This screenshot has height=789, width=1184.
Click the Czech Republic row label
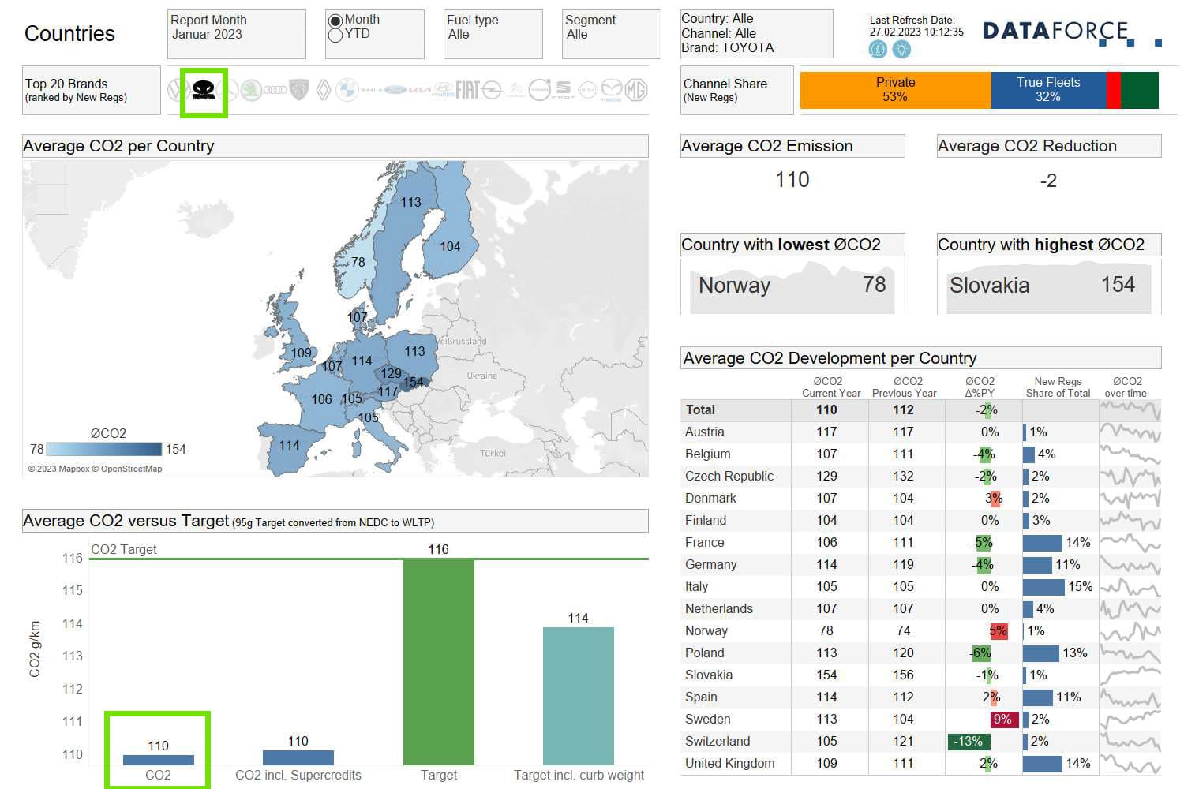click(729, 476)
